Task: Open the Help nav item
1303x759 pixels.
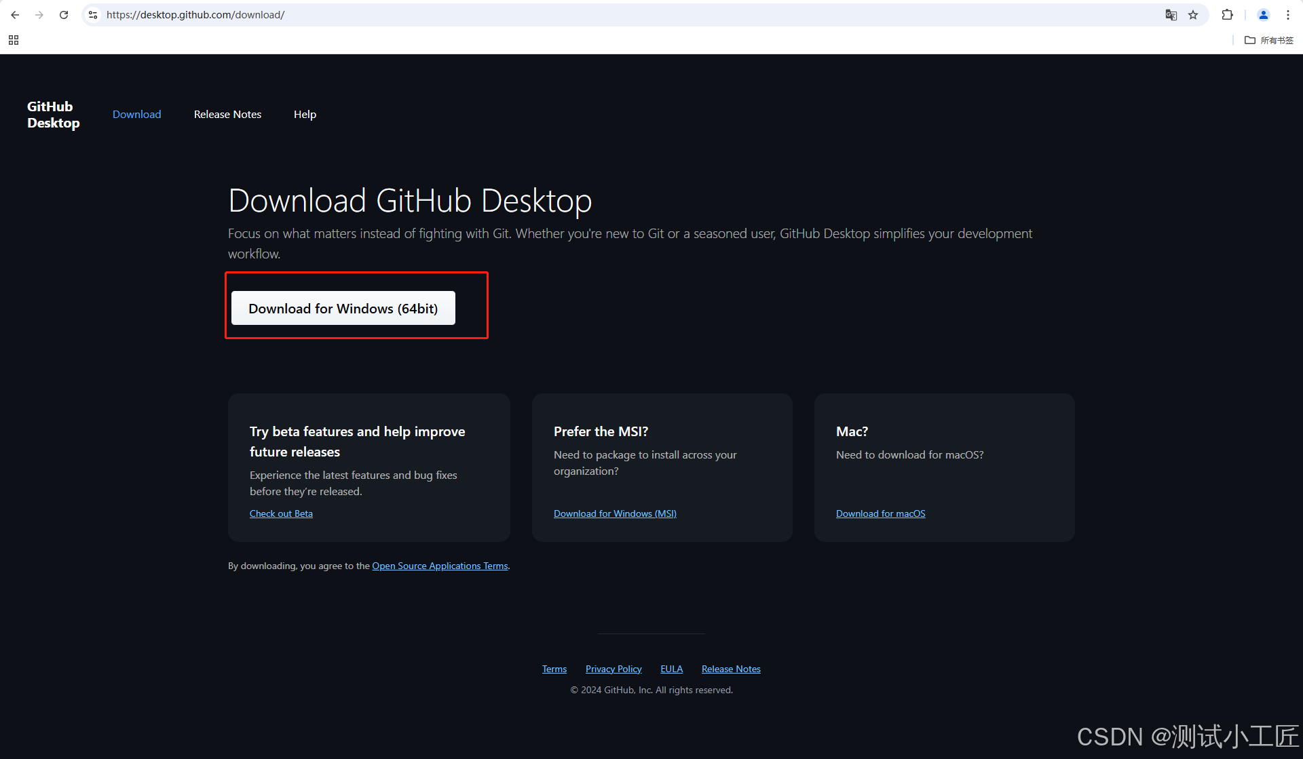Action: [305, 115]
